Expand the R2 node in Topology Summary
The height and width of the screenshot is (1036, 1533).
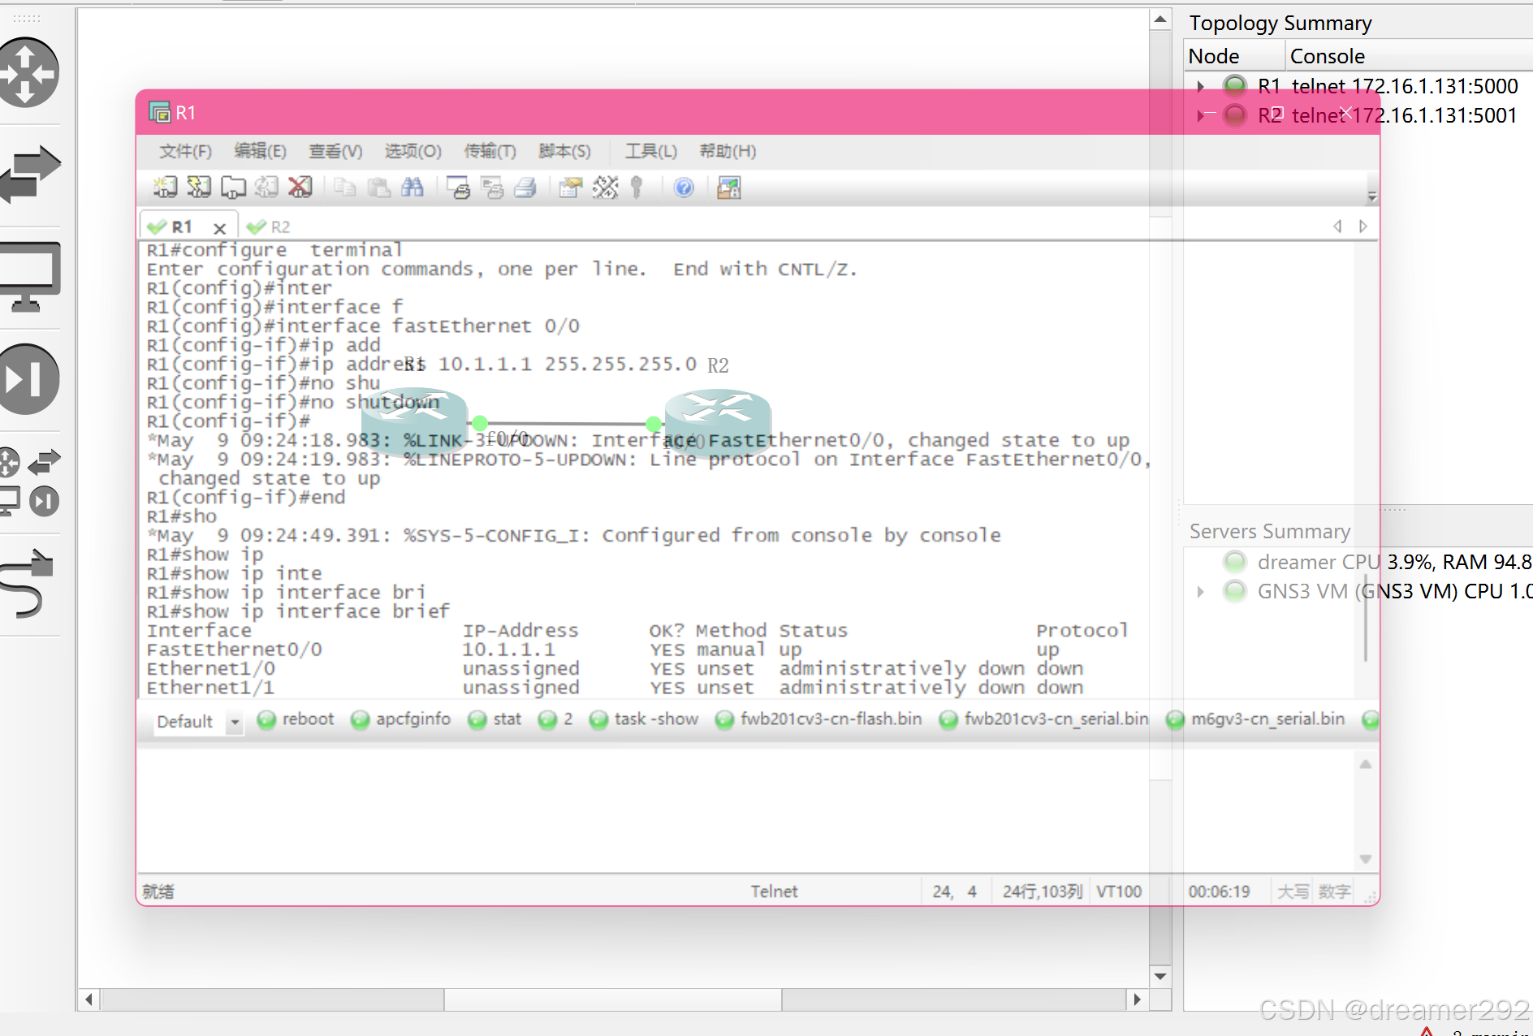(1200, 115)
